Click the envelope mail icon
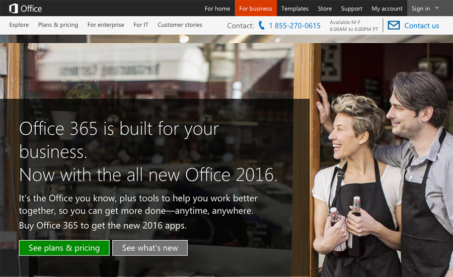This screenshot has height=277, width=453. (x=394, y=26)
